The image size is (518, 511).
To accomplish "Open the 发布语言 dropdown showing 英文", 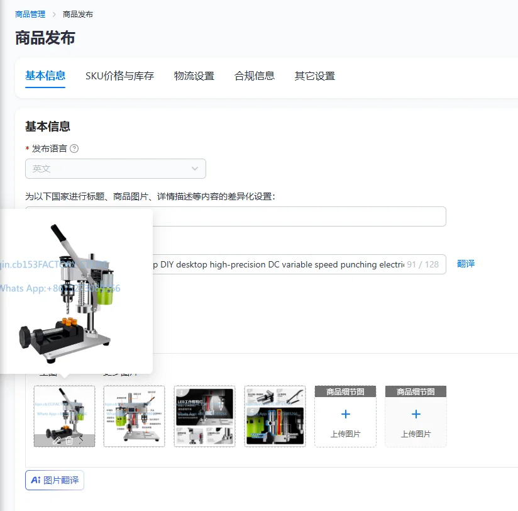I will coord(116,169).
